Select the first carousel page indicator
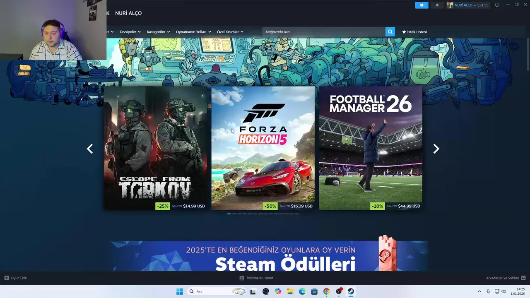530x298 pixels. pos(229,214)
